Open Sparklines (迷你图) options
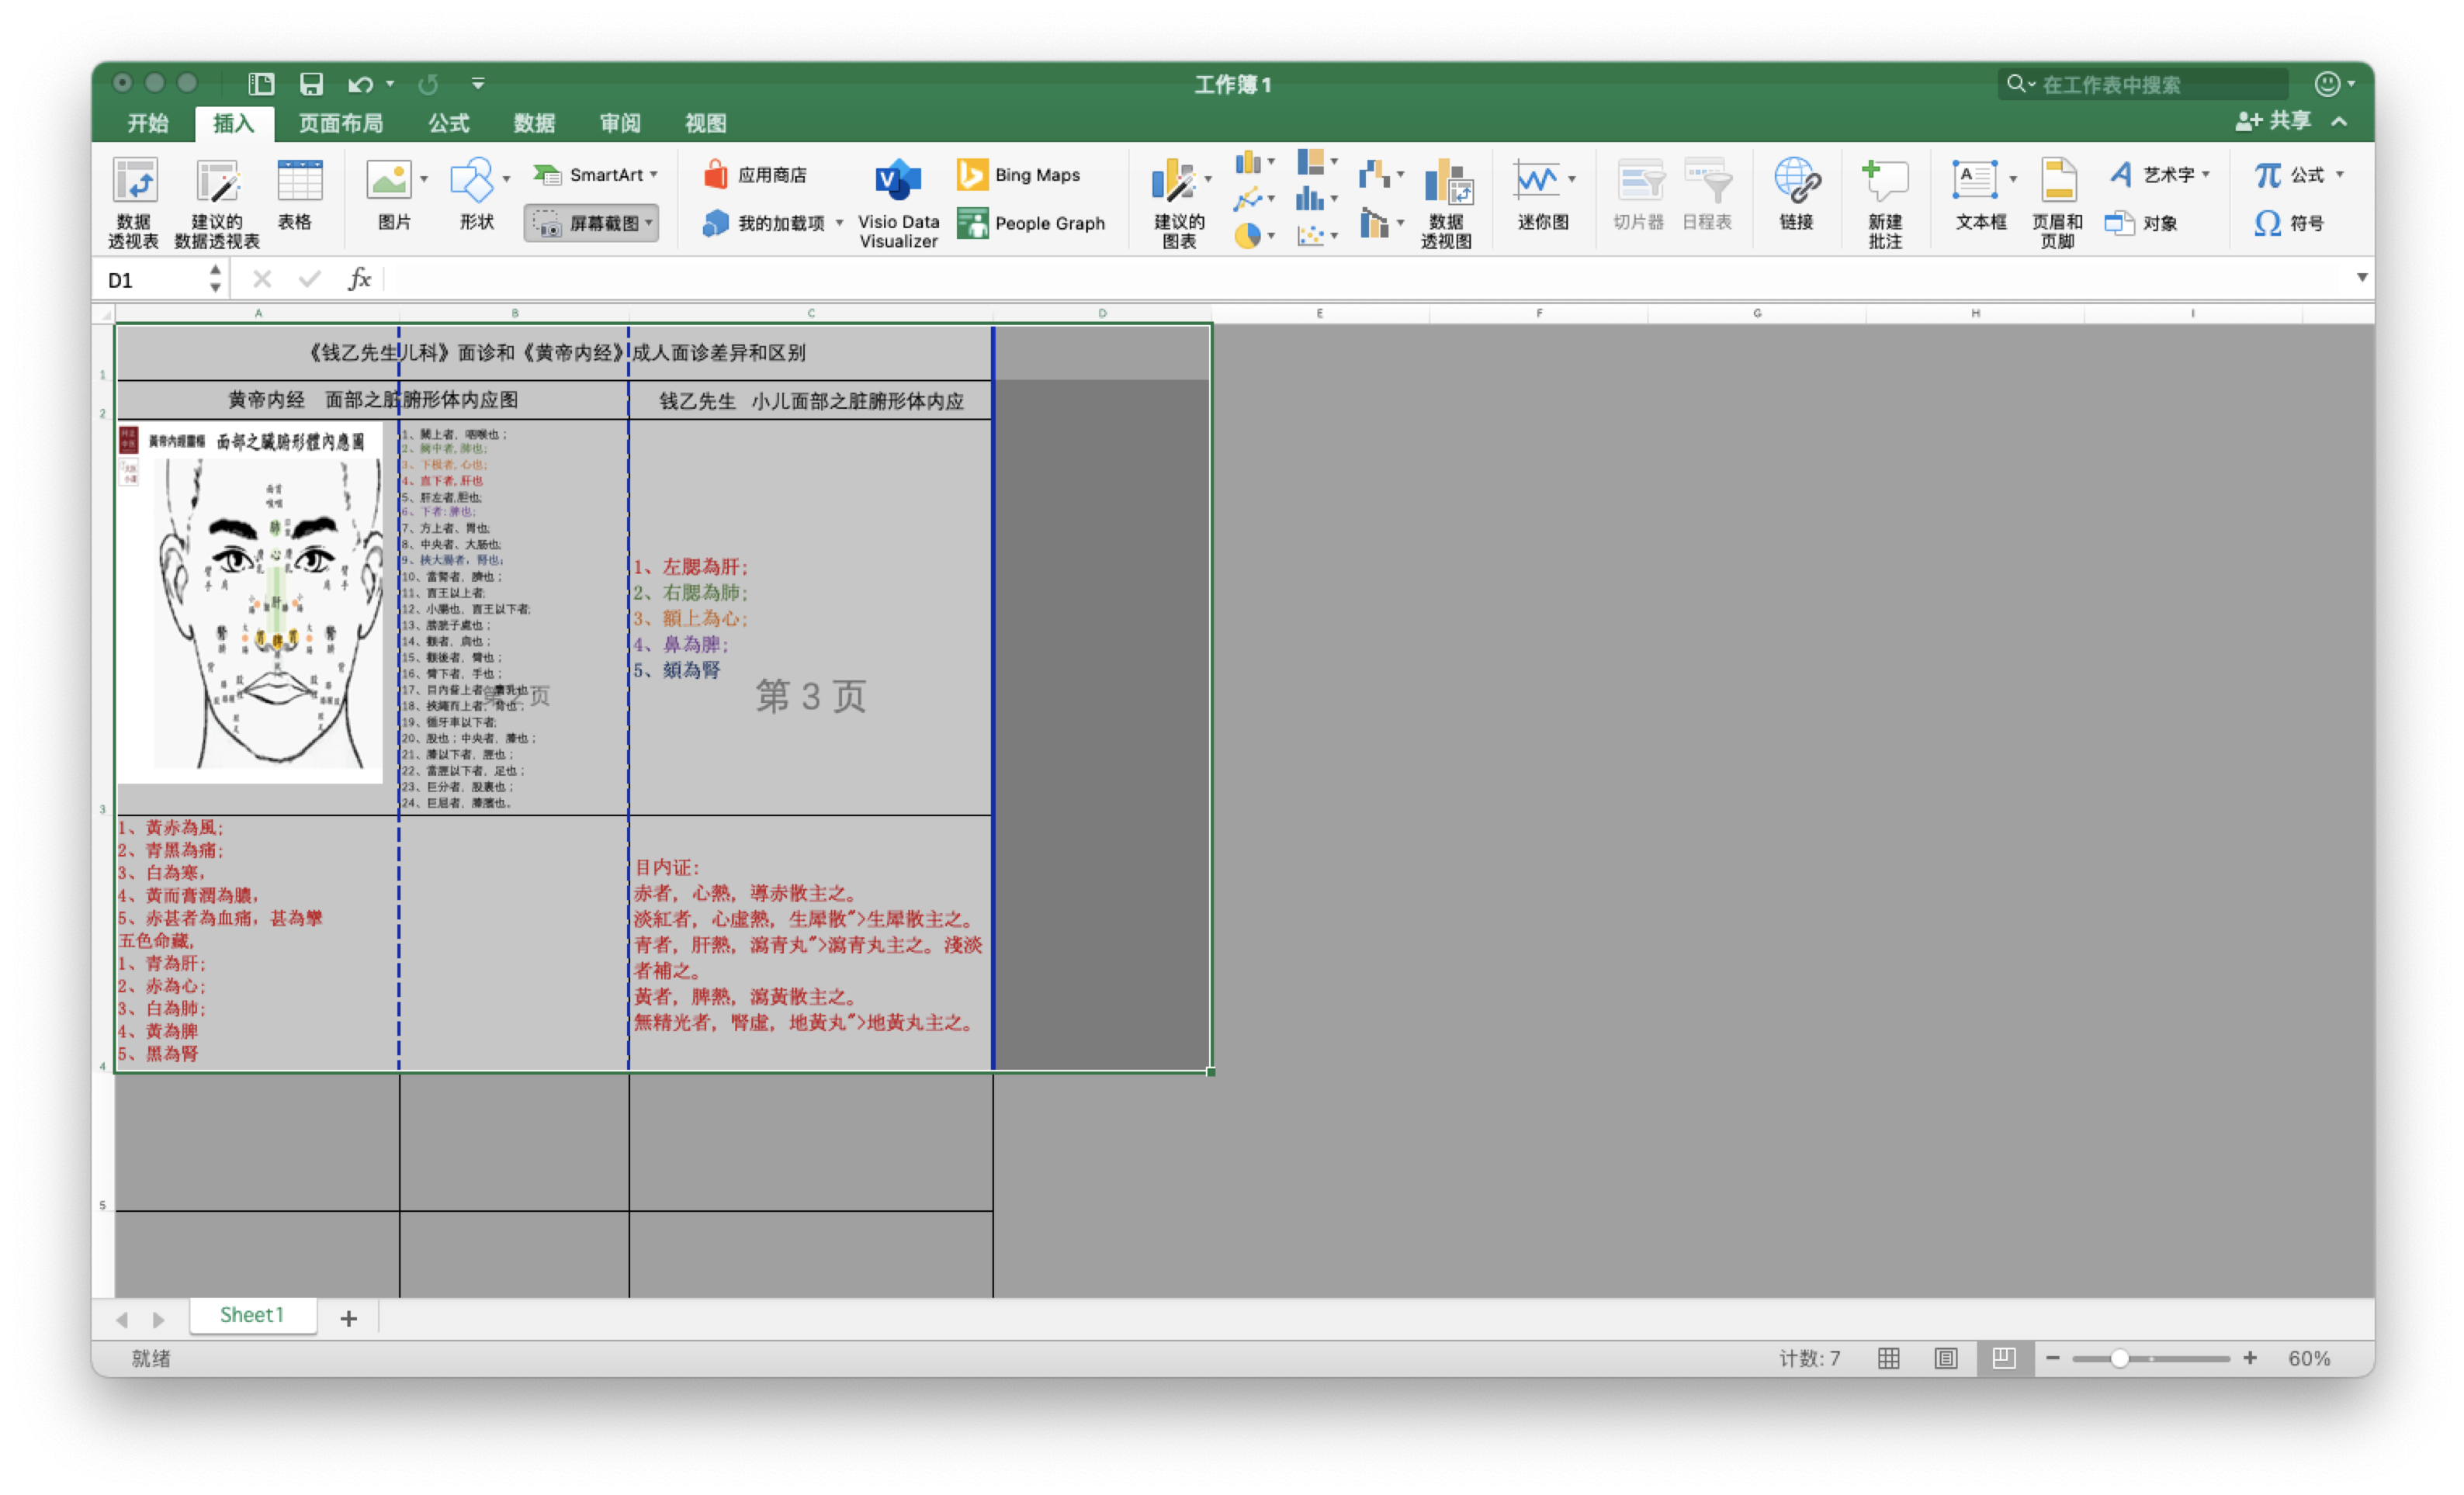Image resolution: width=2464 pixels, height=1495 pixels. (1542, 195)
